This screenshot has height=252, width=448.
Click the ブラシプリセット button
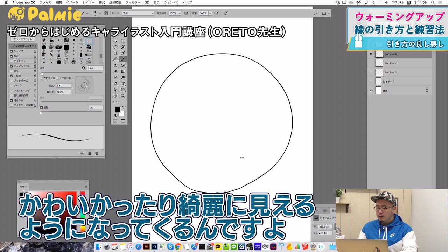23,40
